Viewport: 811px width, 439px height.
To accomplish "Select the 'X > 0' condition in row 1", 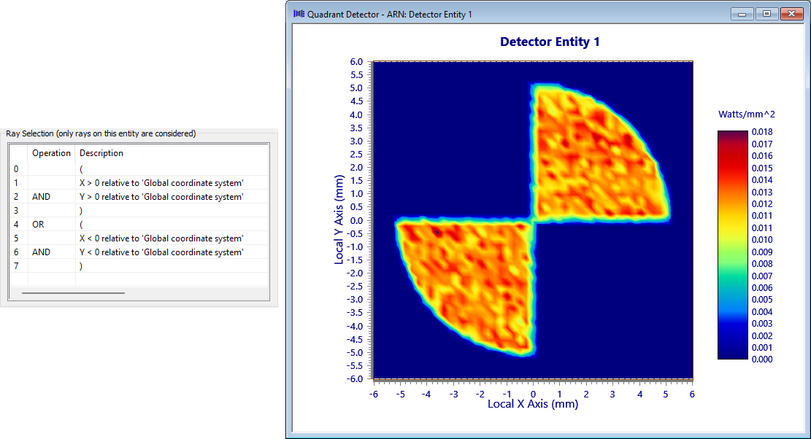I will point(161,183).
